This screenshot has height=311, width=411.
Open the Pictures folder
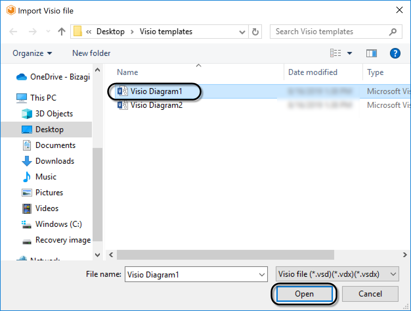43,193
